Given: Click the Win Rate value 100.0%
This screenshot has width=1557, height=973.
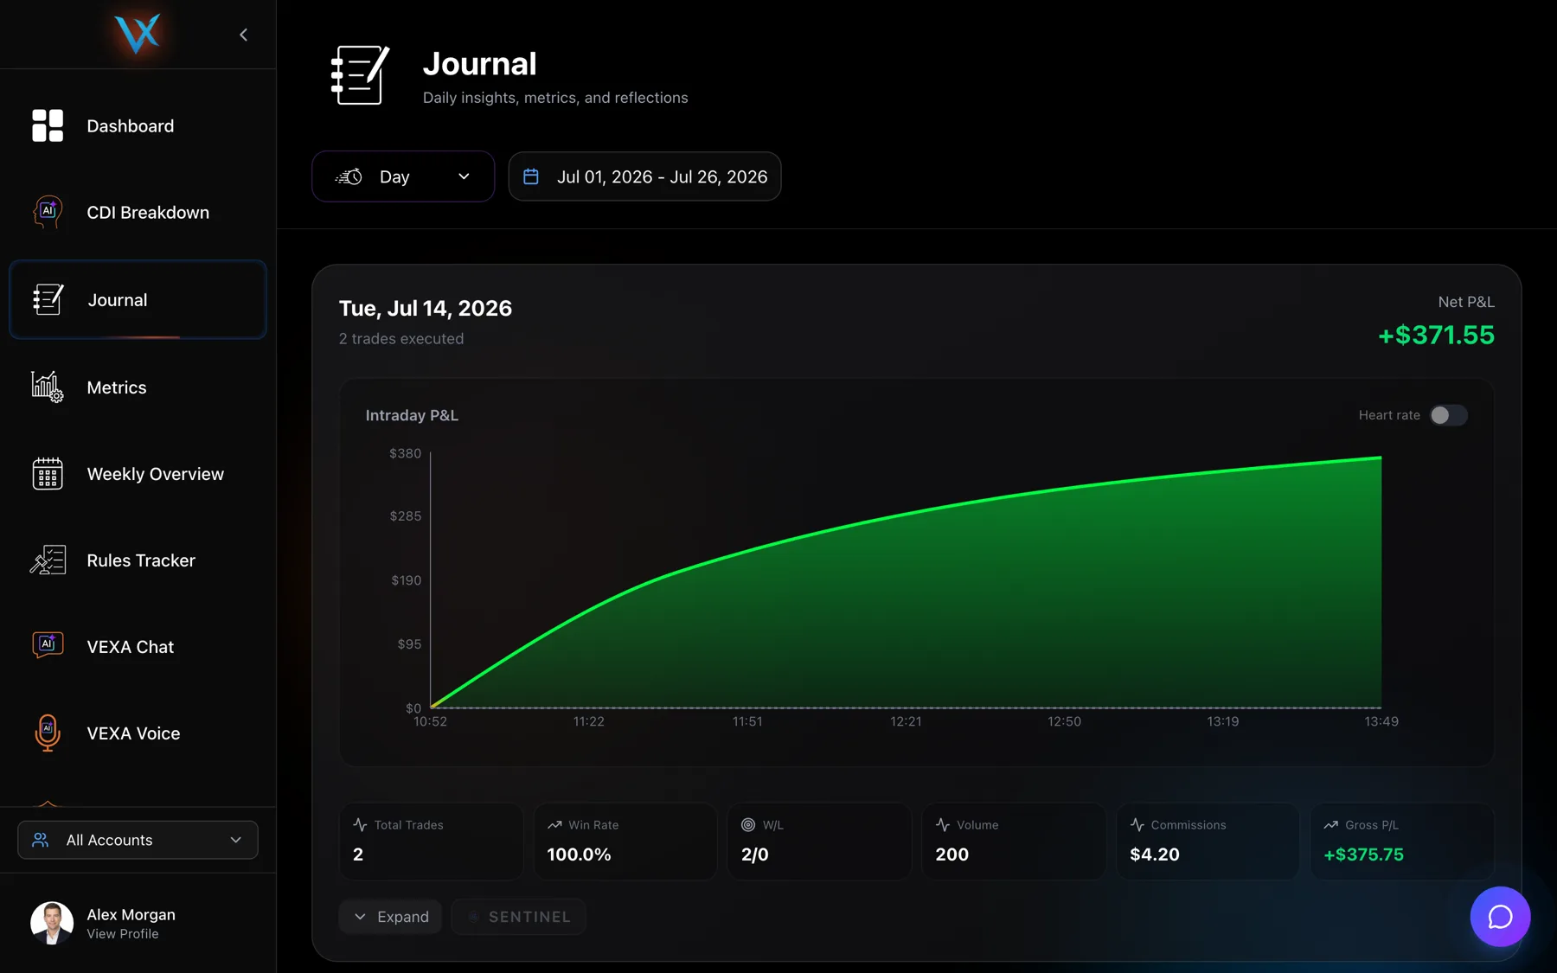Looking at the screenshot, I should [579, 855].
